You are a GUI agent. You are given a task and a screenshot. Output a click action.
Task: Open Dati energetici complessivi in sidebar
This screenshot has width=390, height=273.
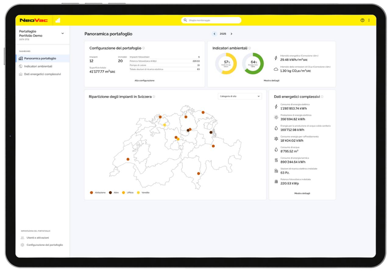42,74
